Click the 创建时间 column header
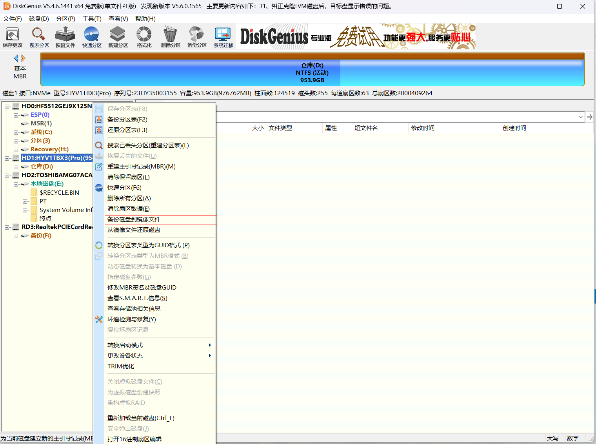The image size is (596, 444). pyautogui.click(x=547, y=128)
